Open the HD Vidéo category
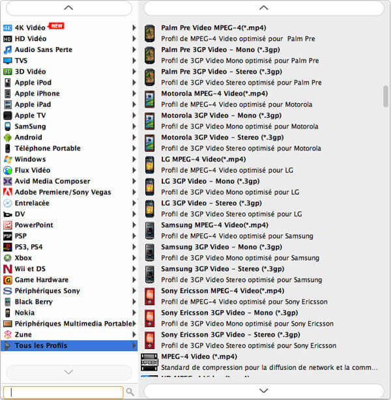The height and width of the screenshot is (400, 391). coord(30,38)
